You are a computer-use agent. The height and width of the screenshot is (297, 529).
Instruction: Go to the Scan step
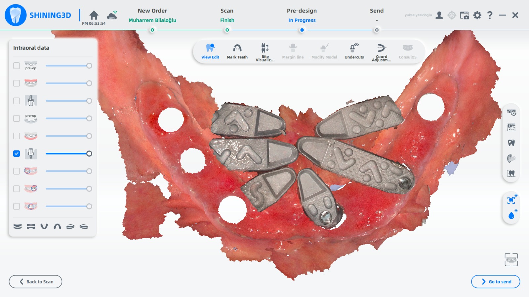227,15
